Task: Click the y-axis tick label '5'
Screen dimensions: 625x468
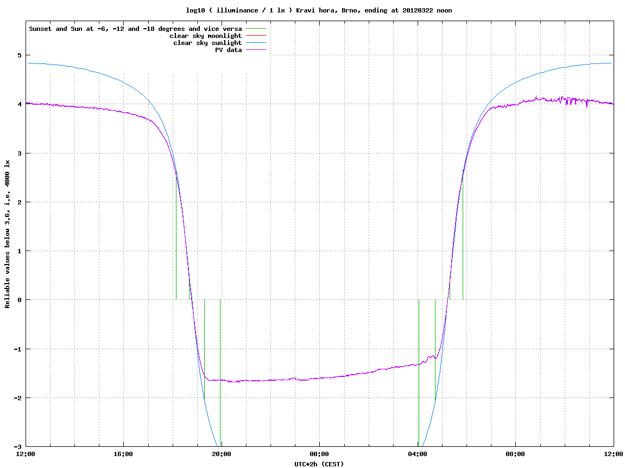Action: point(19,55)
